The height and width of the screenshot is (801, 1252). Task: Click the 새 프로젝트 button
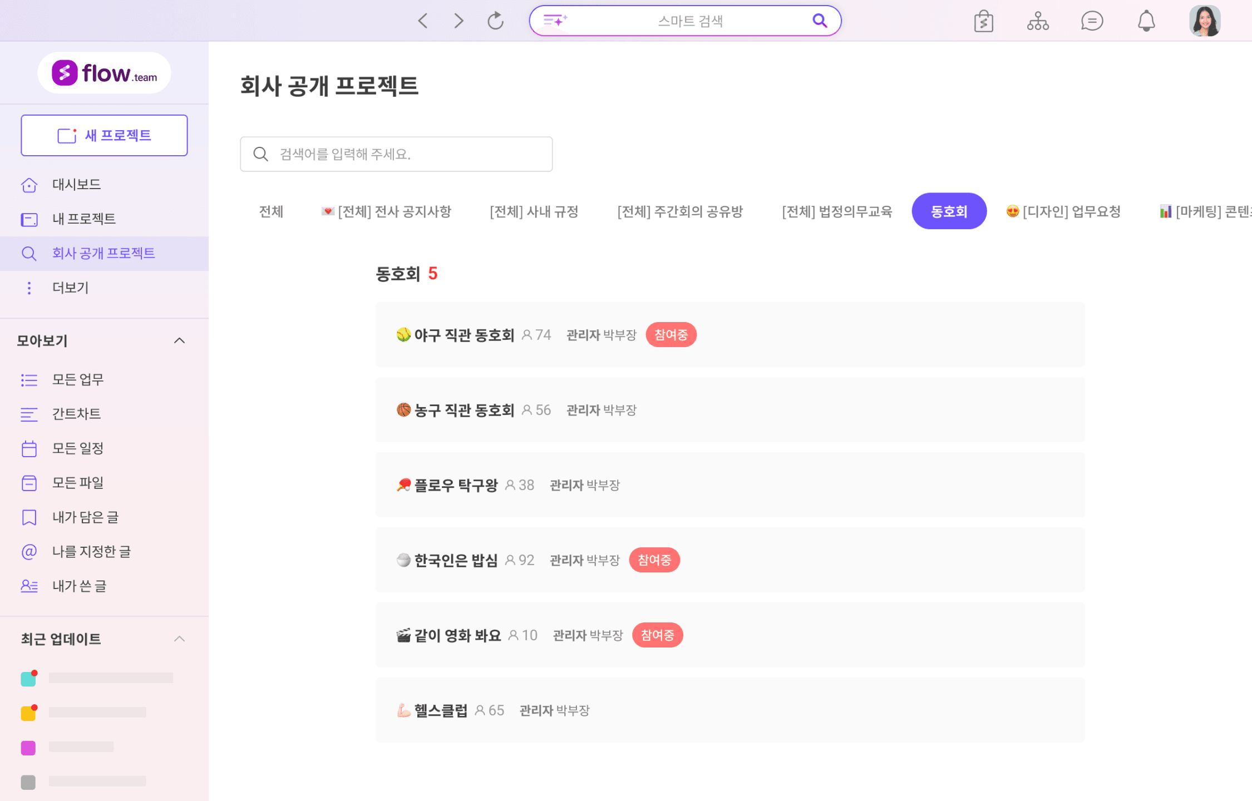[x=104, y=135]
